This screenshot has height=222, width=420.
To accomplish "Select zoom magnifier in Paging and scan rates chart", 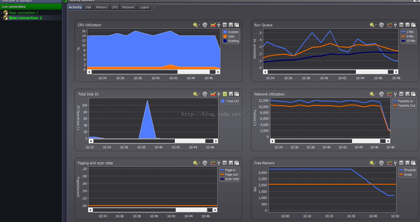I will tap(195, 163).
